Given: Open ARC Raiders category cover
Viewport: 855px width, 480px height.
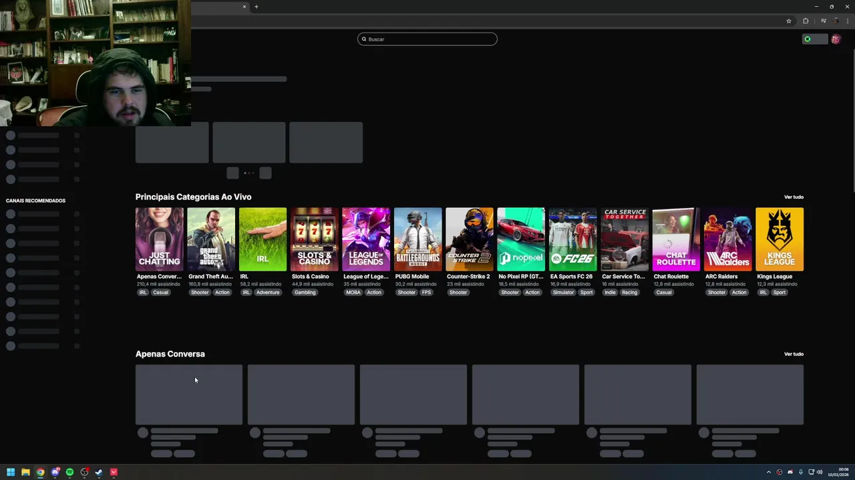Looking at the screenshot, I should [727, 239].
